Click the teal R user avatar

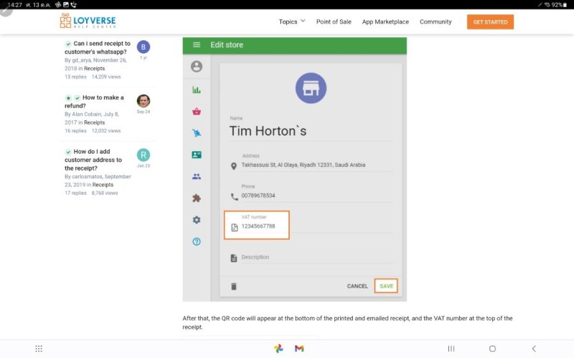[143, 155]
